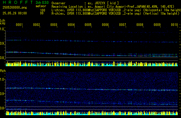This screenshot has width=181, height=118.
Task: Select the '2ch 0.3.0' version label
Action: [42, 2]
